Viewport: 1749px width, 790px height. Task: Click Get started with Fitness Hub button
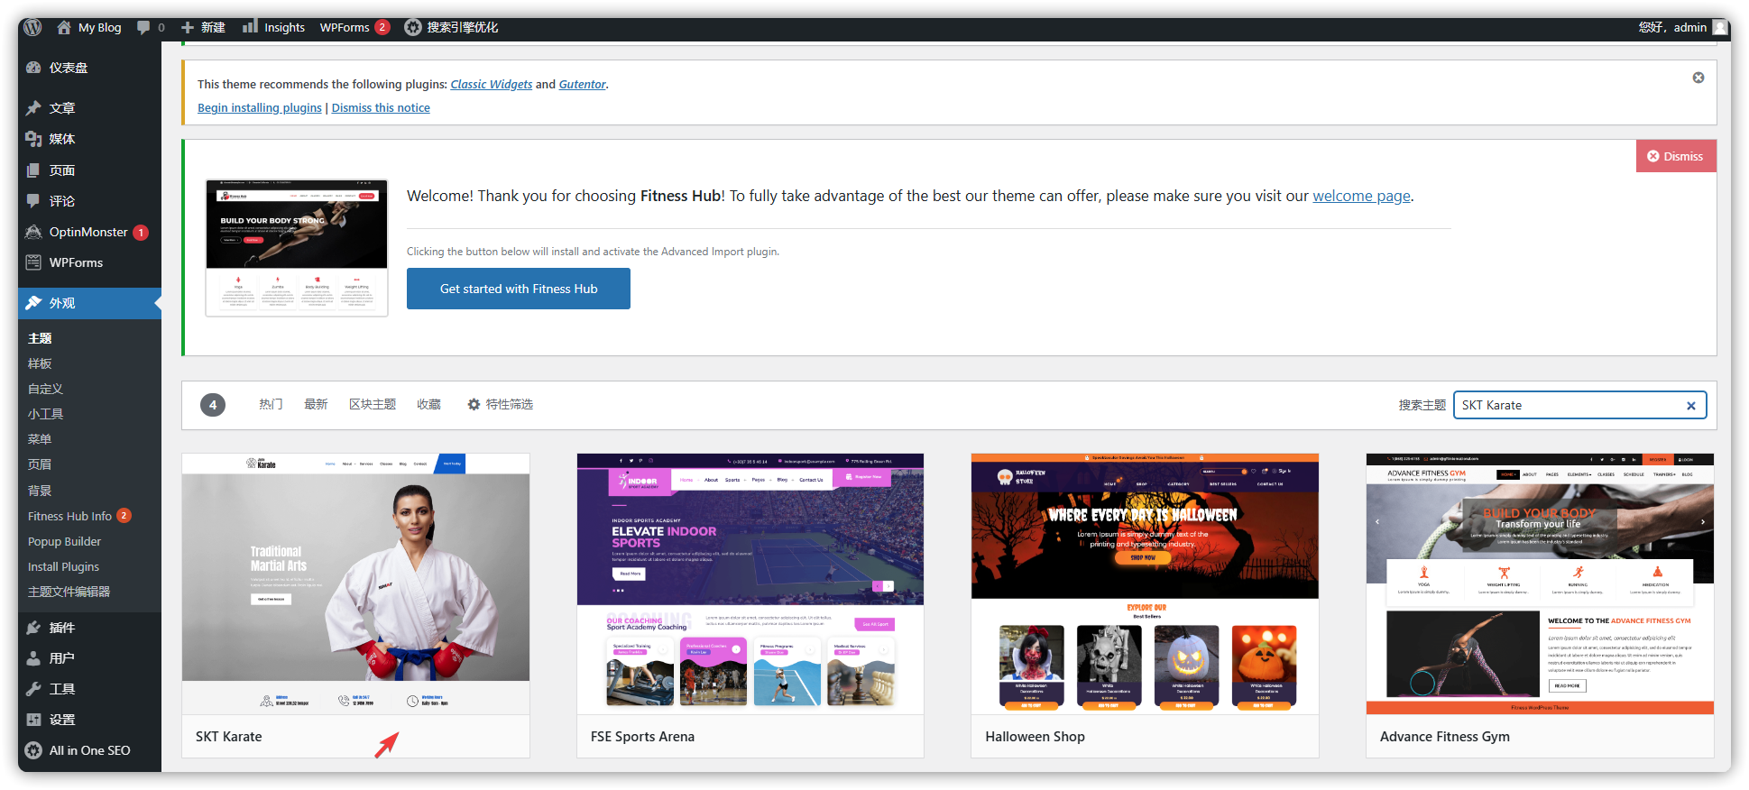tap(518, 289)
